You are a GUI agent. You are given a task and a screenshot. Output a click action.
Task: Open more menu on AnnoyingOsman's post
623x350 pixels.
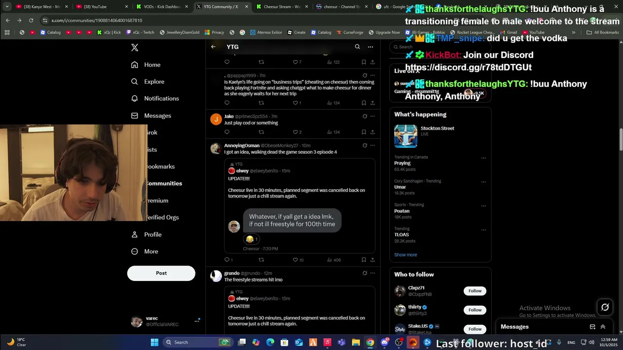coord(372,145)
